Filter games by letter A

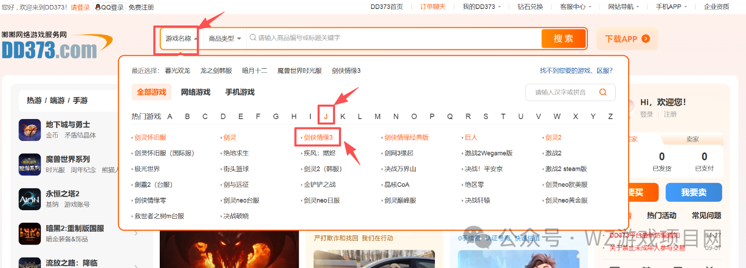pos(170,116)
